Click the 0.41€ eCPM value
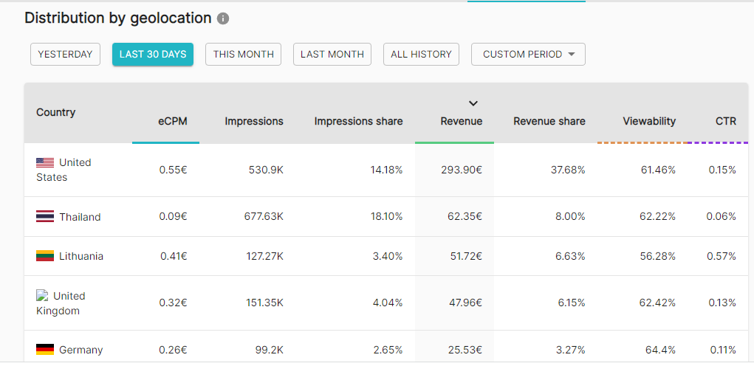754x366 pixels. (174, 257)
